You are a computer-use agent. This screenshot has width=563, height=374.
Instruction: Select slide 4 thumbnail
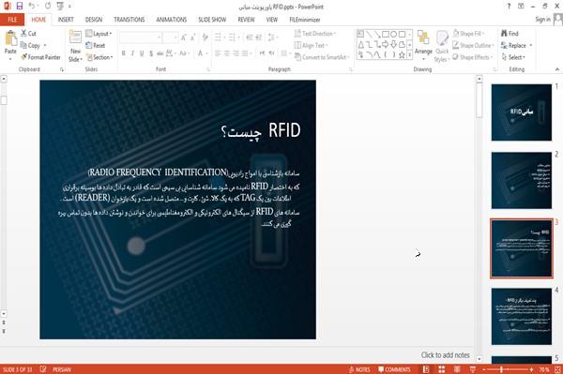(x=522, y=316)
